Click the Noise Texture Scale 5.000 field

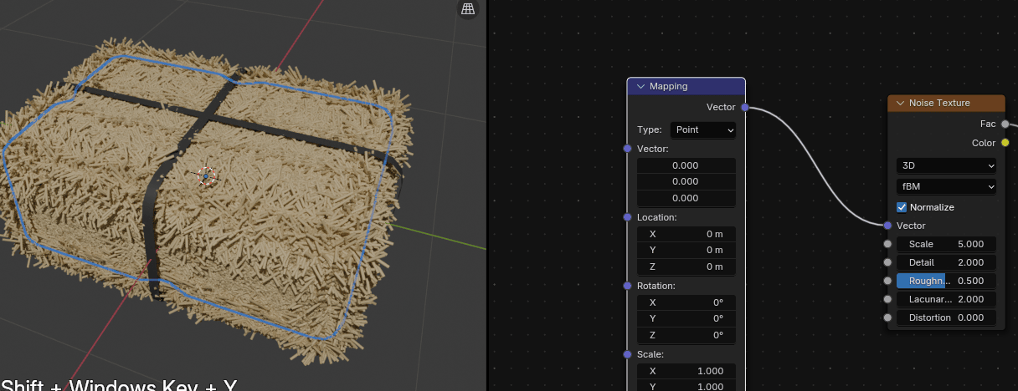[946, 244]
